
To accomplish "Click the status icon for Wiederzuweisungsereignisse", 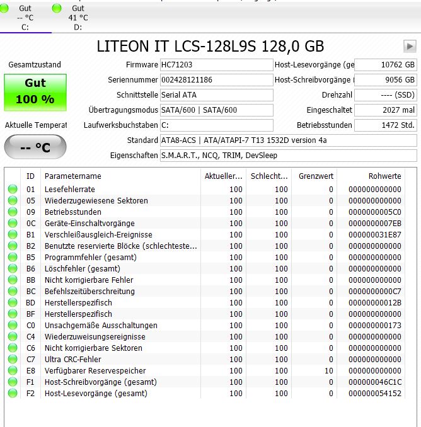I will [13, 336].
